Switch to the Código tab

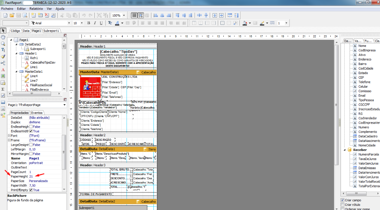coord(15,31)
